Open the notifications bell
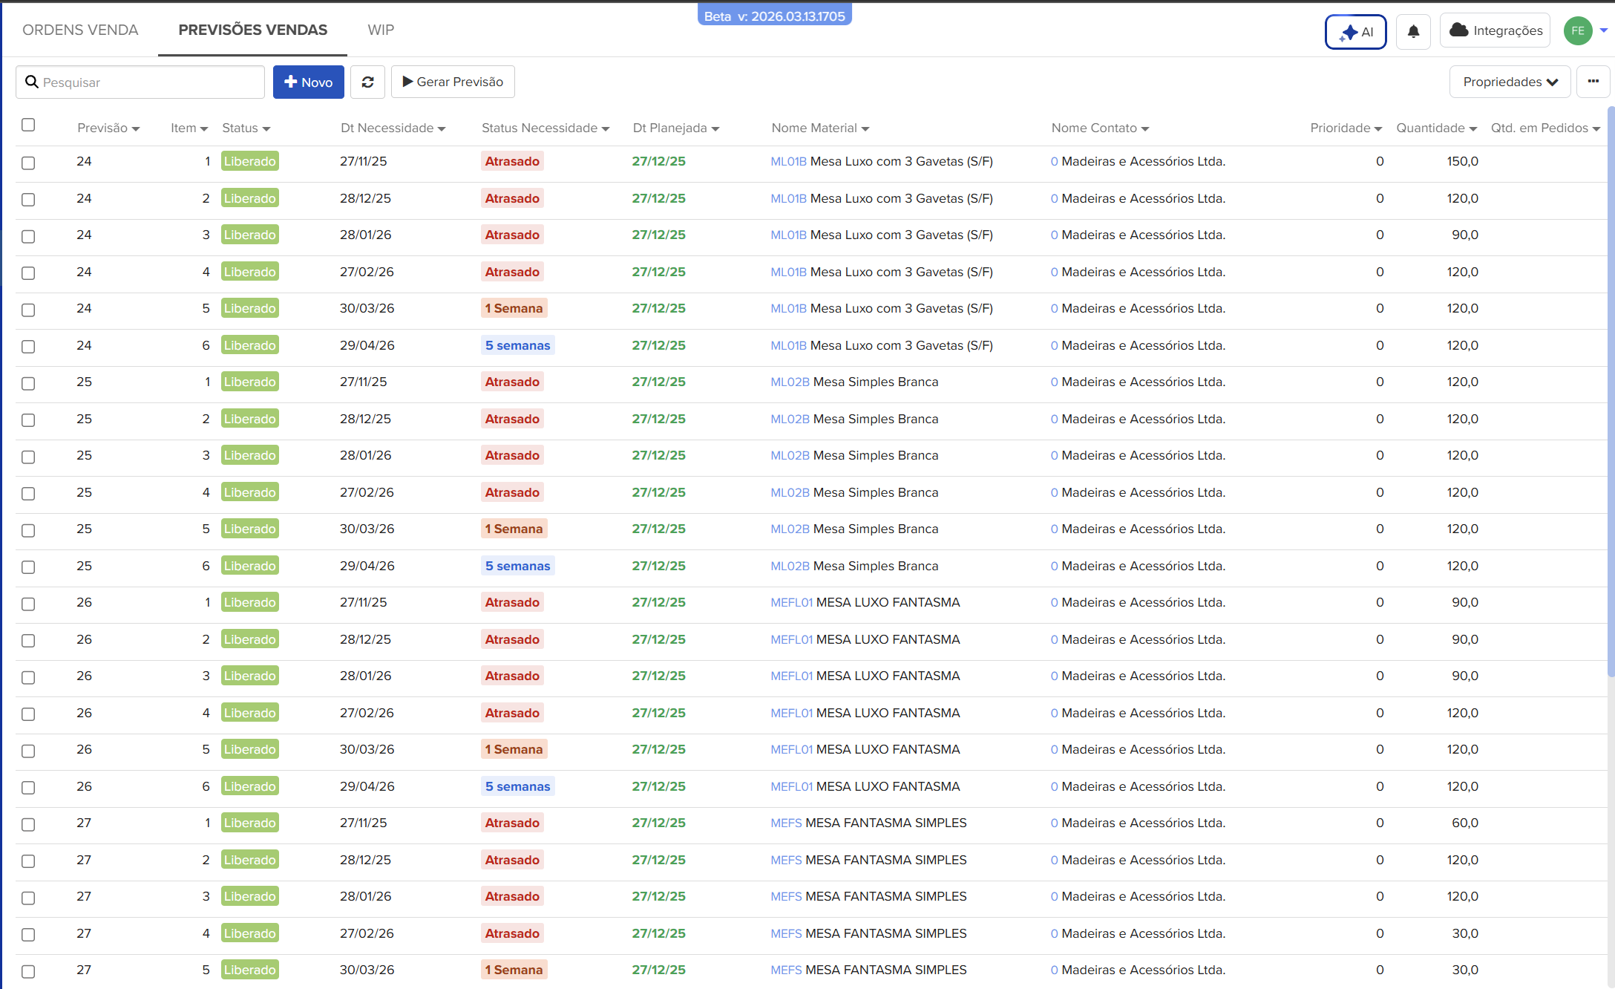The image size is (1615, 989). [x=1413, y=31]
